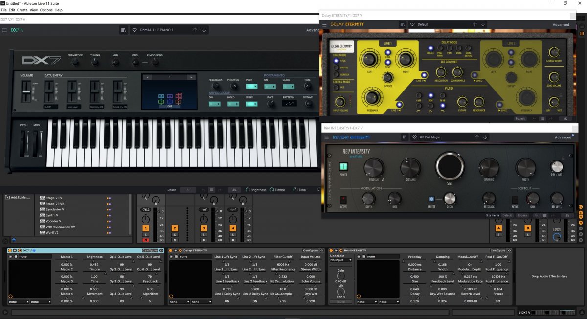Select Dual Serial delay mode
The image size is (587, 319).
(x=468, y=48)
